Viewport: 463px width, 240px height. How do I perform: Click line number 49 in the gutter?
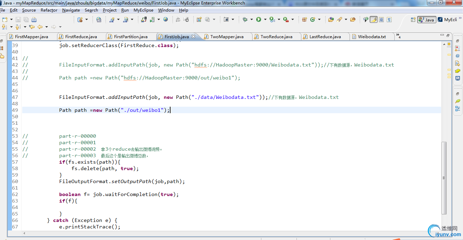tap(15, 110)
